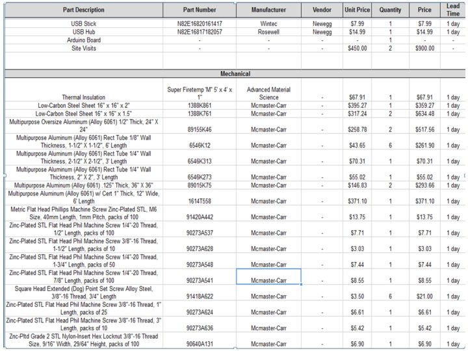Select the Wintec manufacturer cell
Image resolution: width=468 pixels, height=351 pixels.
coord(268,23)
